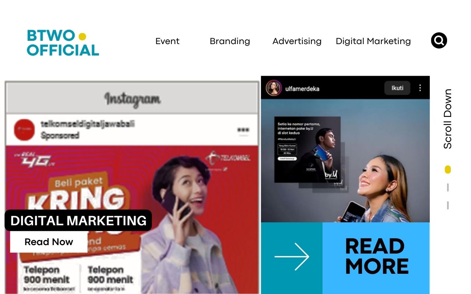Click the ulfamerdeka profile avatar
471x294 pixels.
point(273,88)
